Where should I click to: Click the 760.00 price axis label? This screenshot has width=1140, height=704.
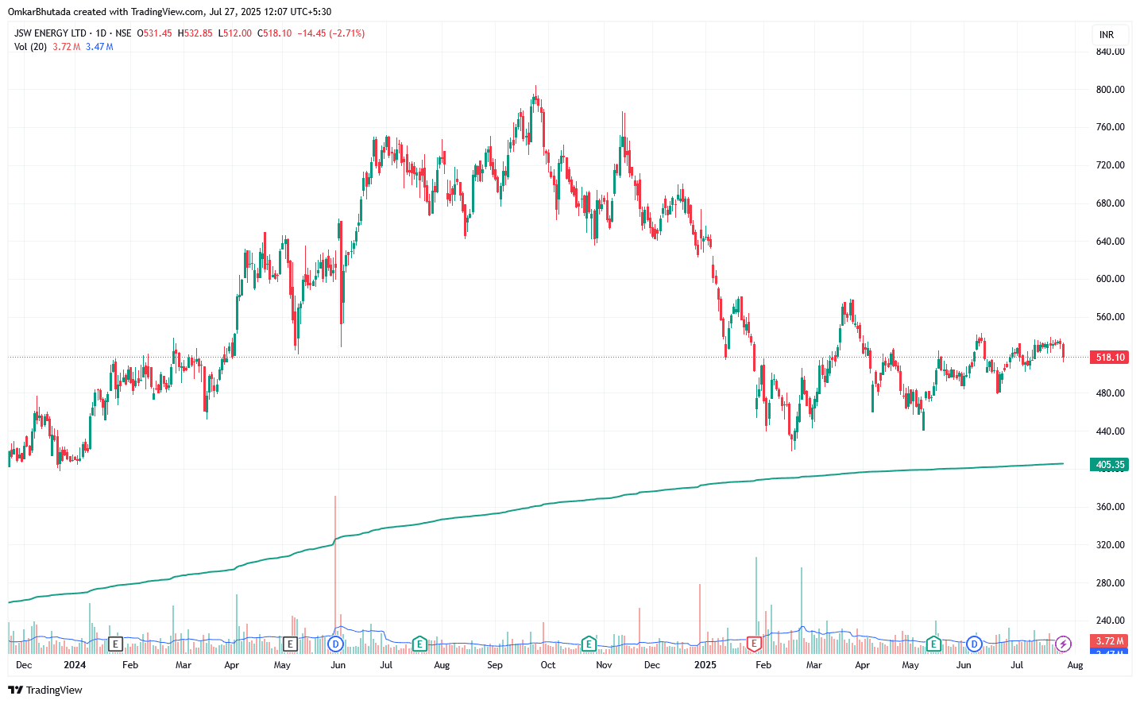1110,127
